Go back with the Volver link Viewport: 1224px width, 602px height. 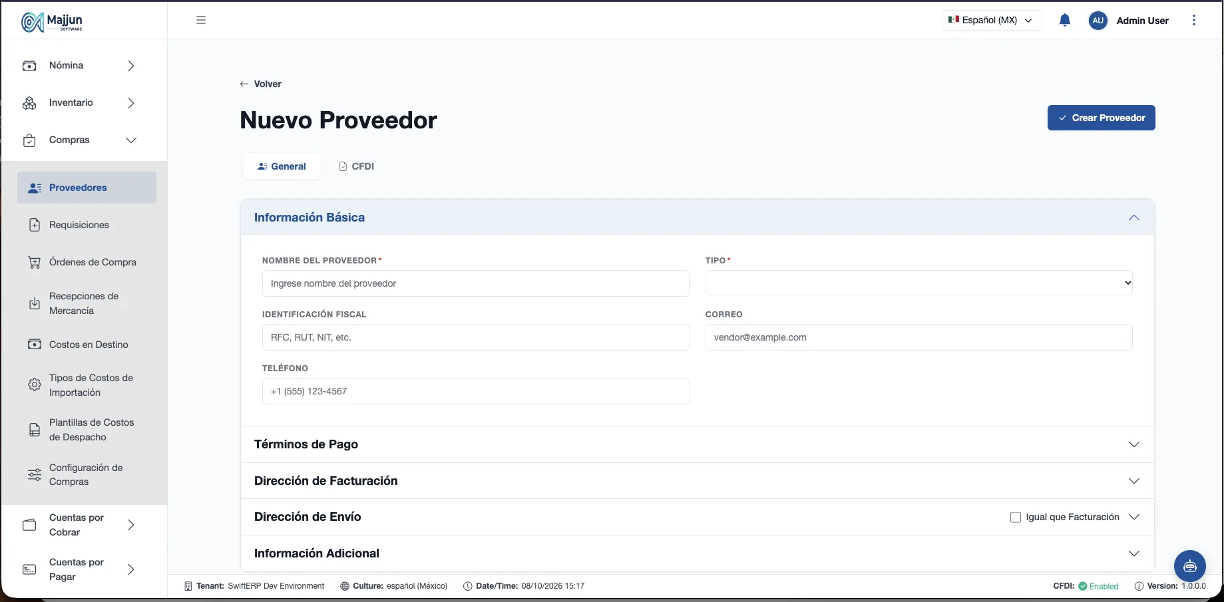[261, 84]
